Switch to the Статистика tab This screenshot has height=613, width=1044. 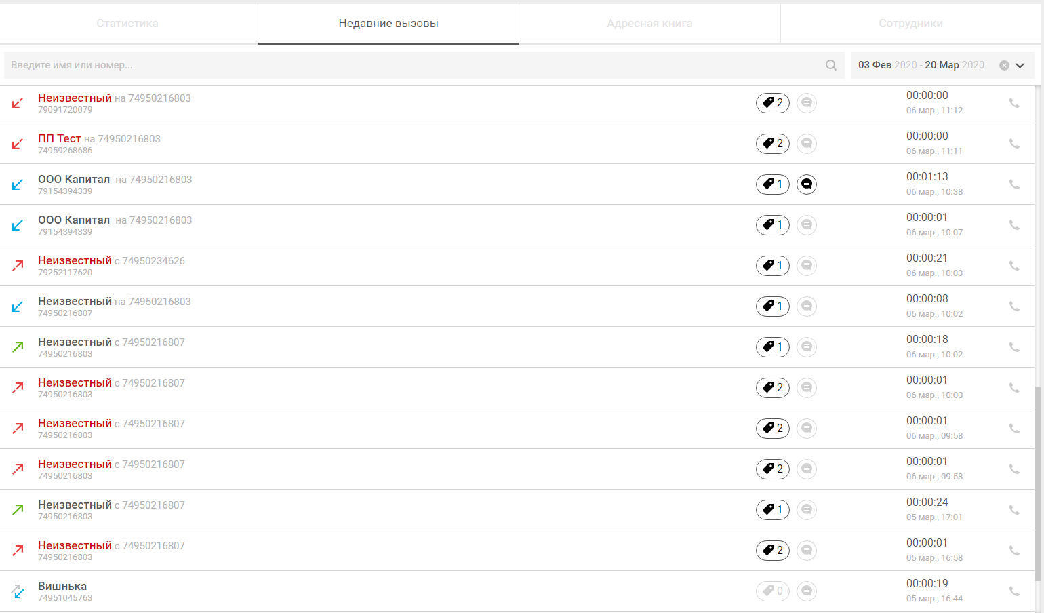pyautogui.click(x=127, y=24)
